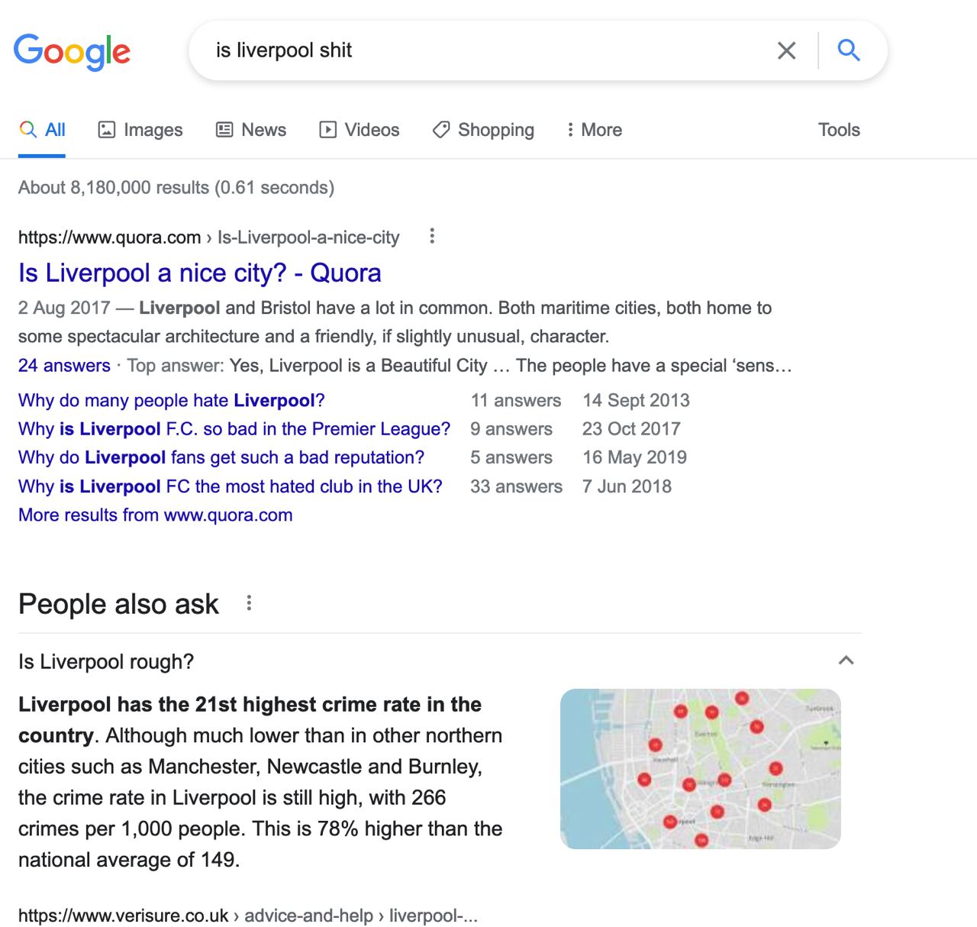Click inside the search input field
Viewport: 977px width, 927px height.
488,50
